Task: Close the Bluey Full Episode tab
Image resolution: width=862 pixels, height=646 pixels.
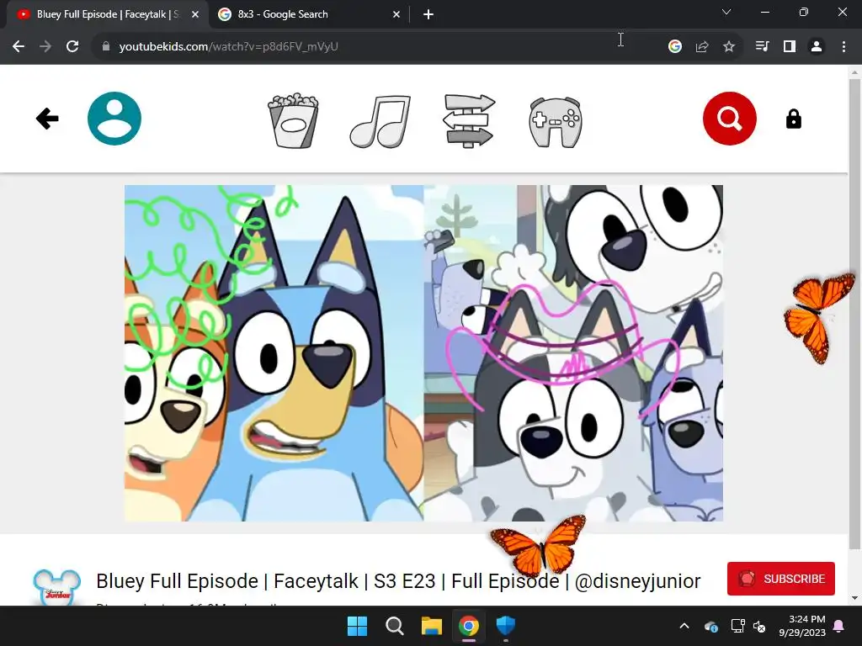Action: point(195,14)
